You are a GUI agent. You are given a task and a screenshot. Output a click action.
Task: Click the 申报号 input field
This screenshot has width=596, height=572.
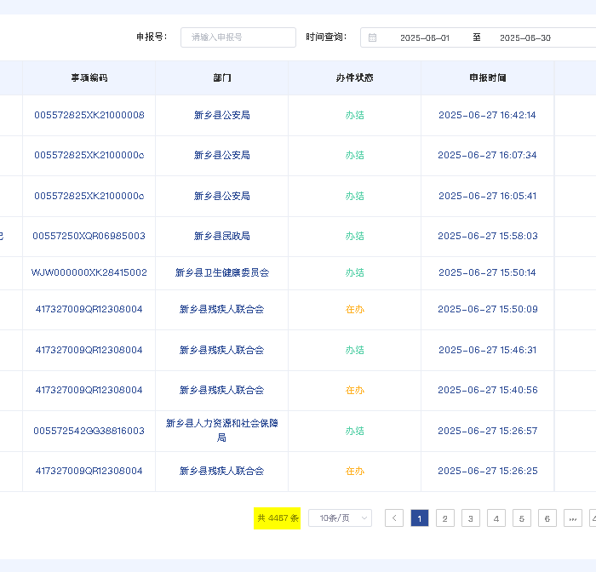click(x=238, y=37)
